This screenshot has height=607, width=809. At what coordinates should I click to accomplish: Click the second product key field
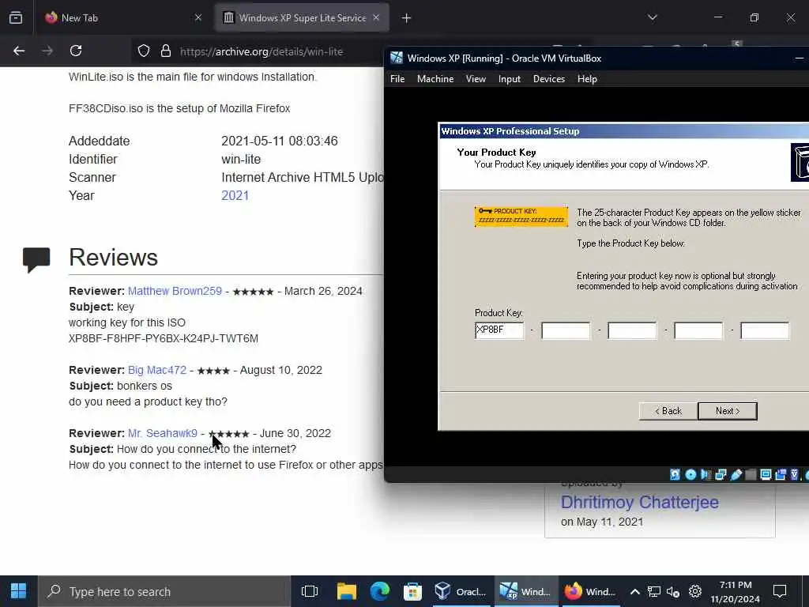coord(566,330)
